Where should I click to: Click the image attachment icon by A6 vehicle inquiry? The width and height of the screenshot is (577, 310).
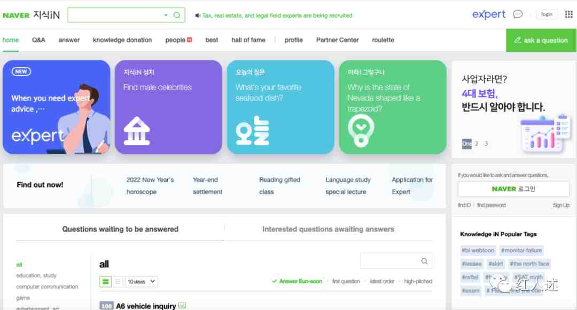[182, 306]
